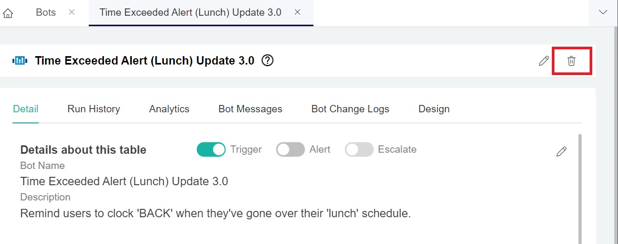Click the pencil icon in details section
The width and height of the screenshot is (618, 244).
coord(561,152)
